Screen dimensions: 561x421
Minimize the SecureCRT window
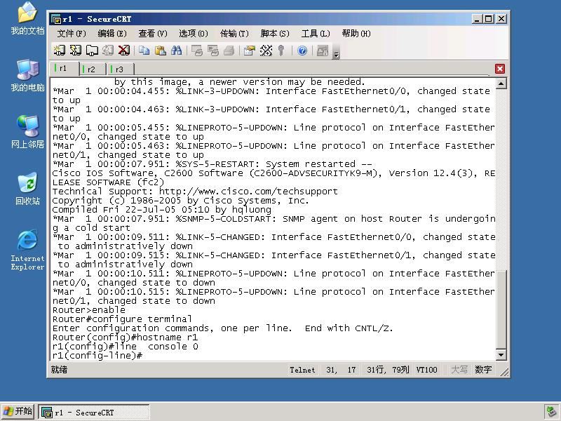(x=476, y=19)
